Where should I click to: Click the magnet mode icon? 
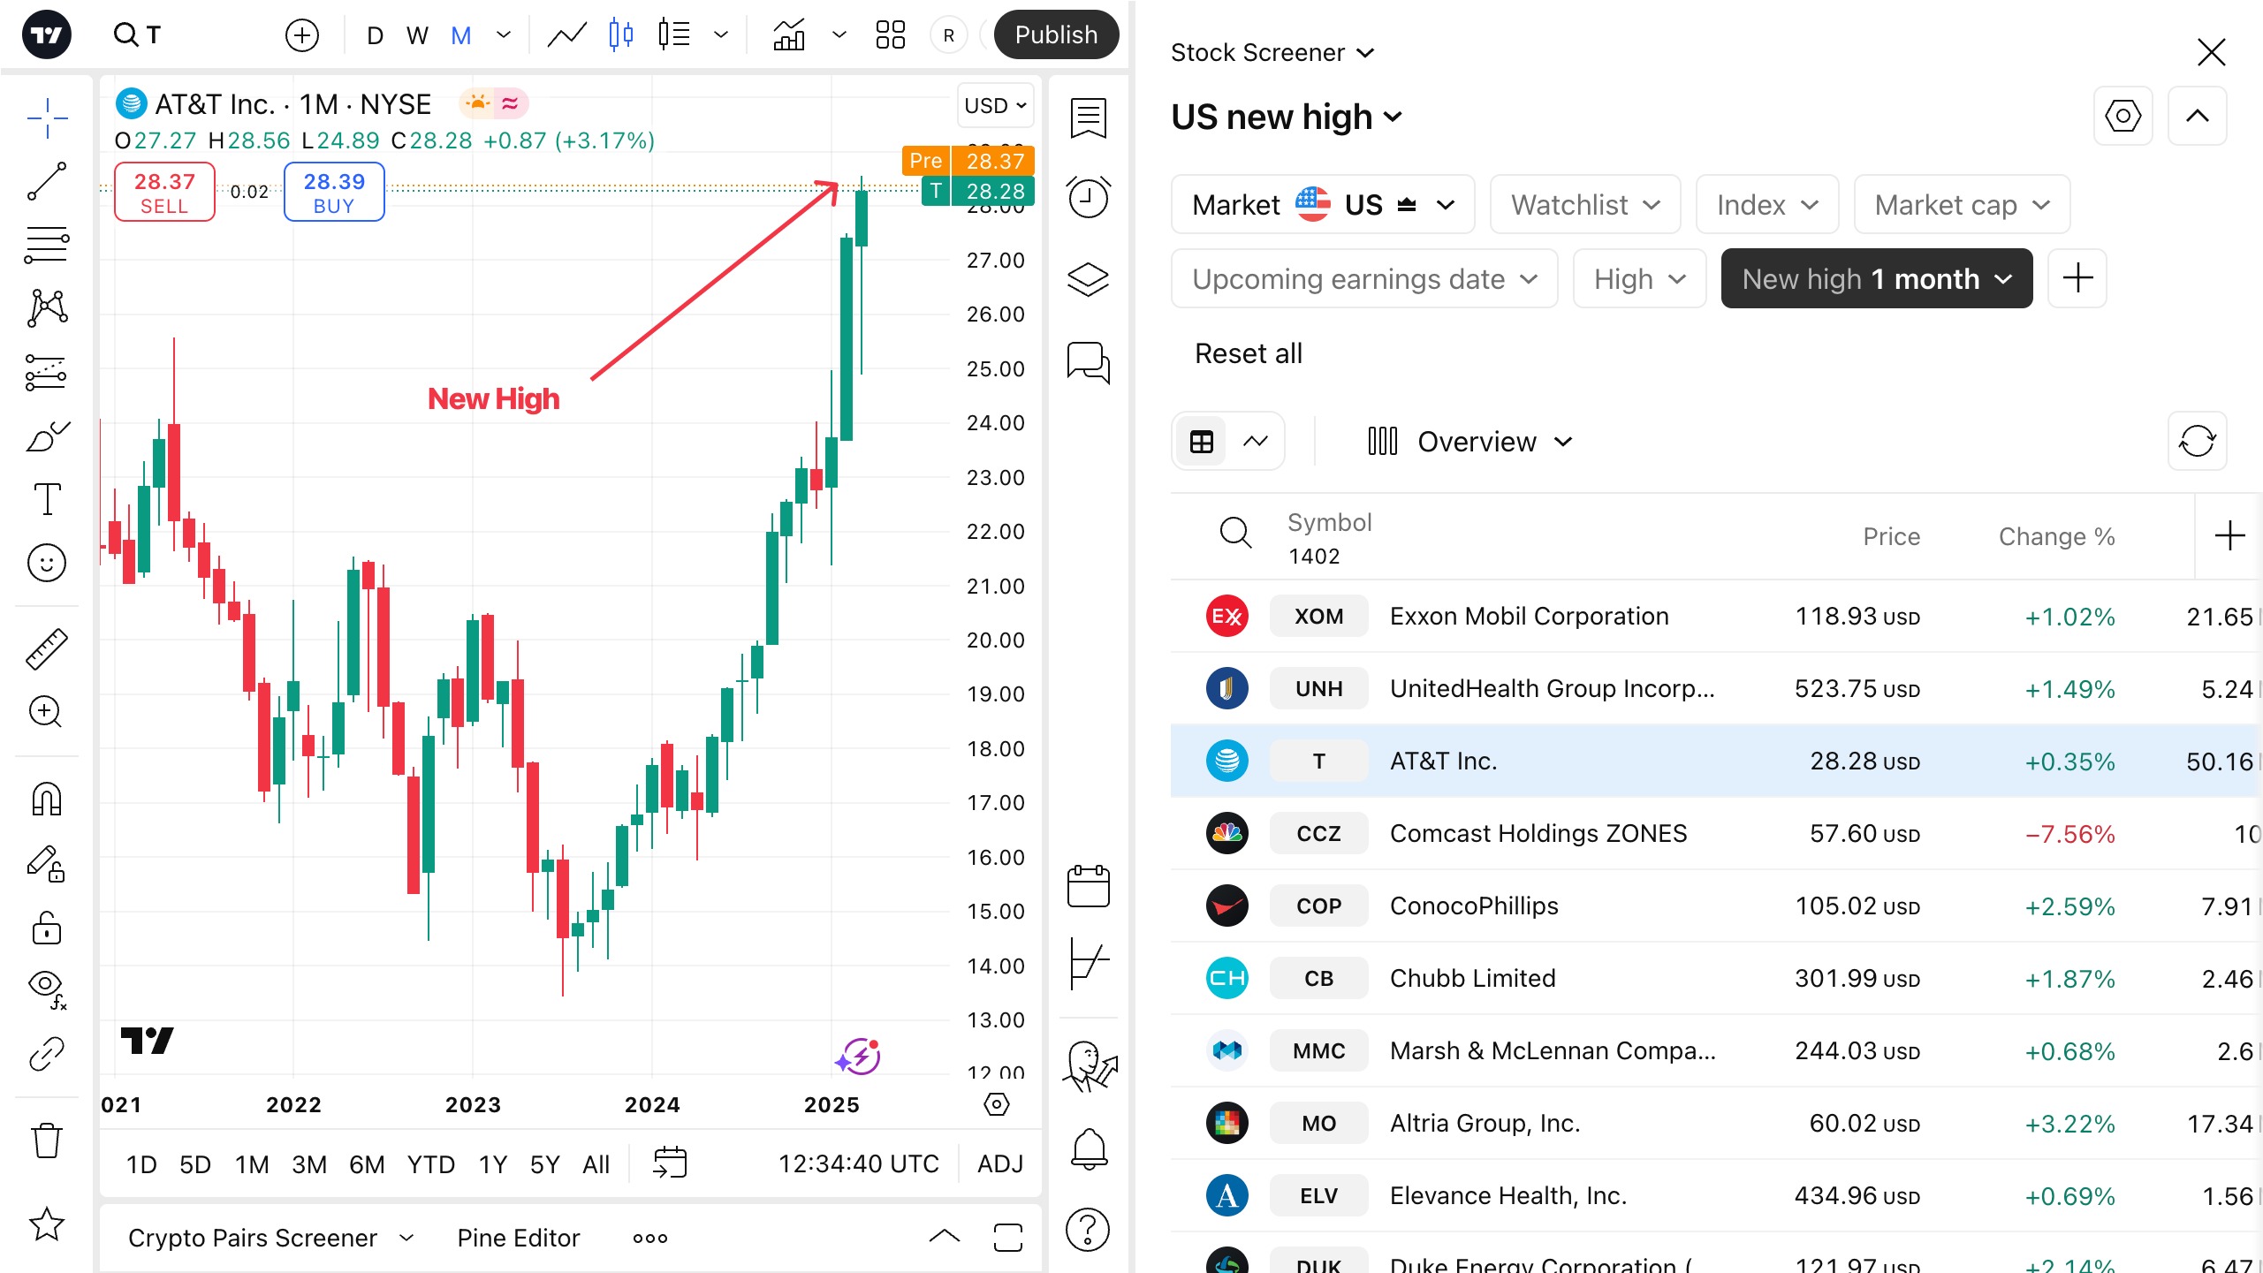(47, 799)
